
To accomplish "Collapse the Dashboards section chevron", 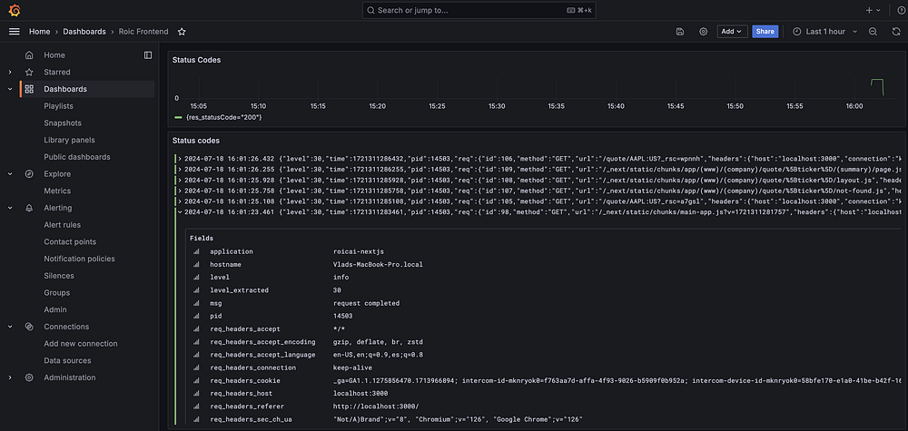I will coord(10,89).
